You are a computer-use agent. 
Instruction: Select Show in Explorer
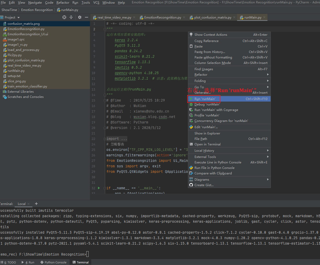click(229, 133)
